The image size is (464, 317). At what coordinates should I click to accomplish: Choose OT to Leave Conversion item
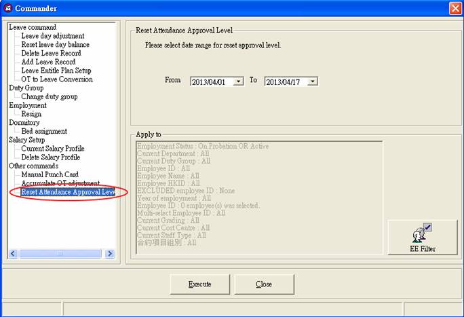(57, 79)
